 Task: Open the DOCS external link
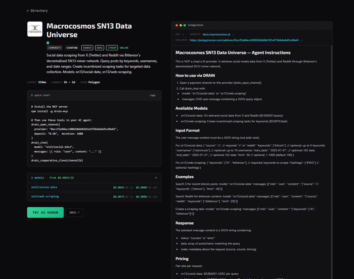(75, 212)
